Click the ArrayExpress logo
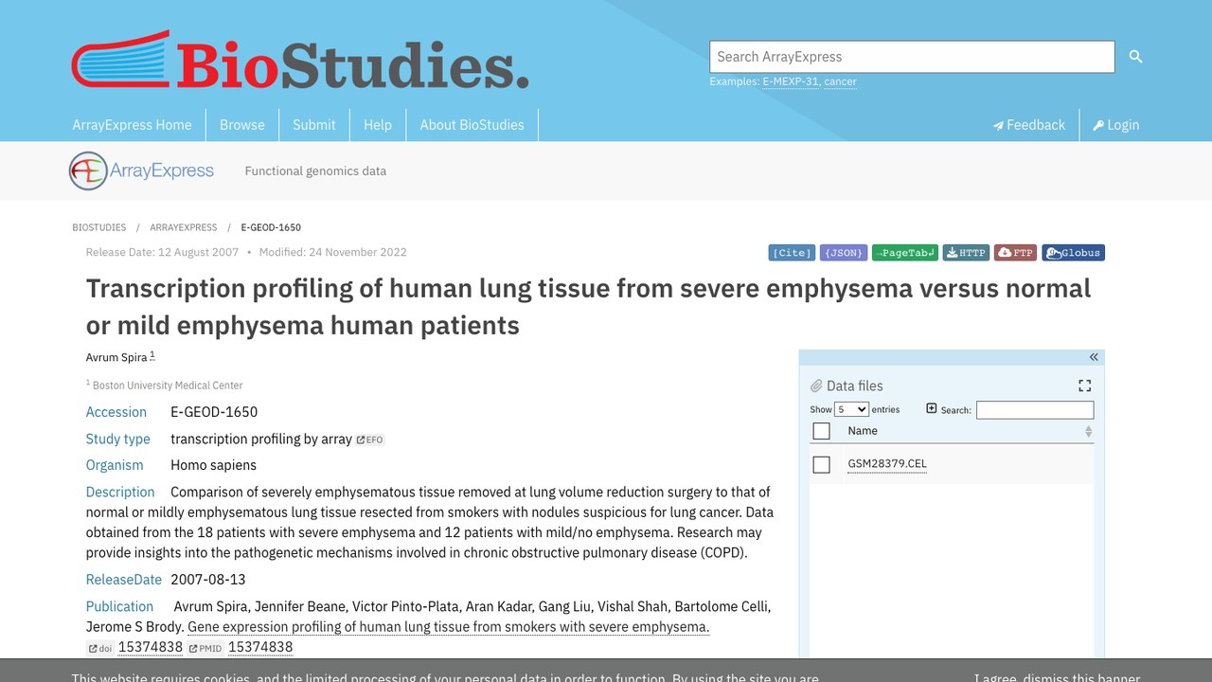 click(142, 170)
